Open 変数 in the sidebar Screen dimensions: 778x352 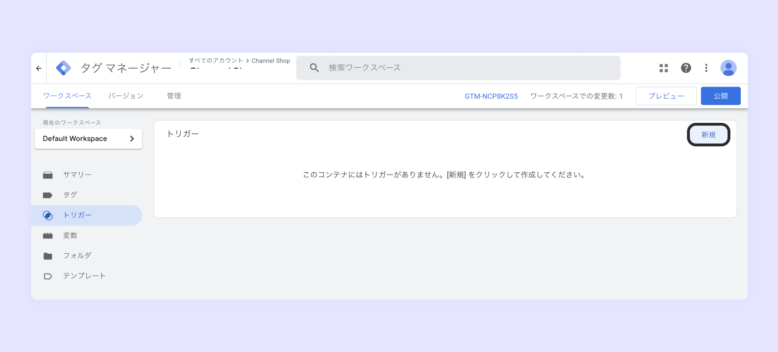(x=86, y=236)
